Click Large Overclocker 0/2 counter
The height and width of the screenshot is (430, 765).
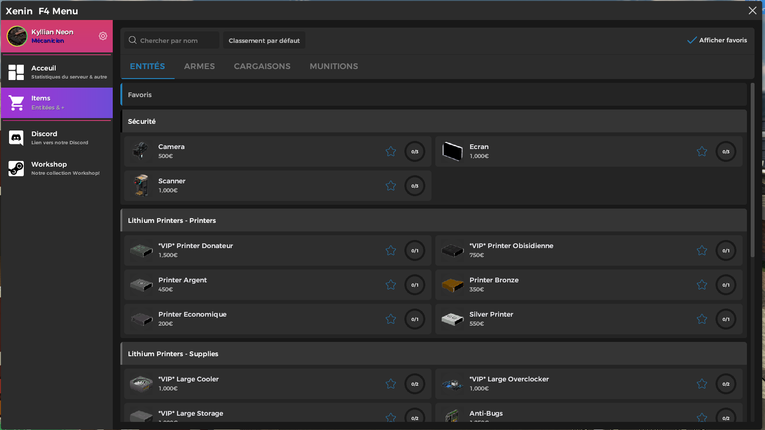[x=726, y=384]
